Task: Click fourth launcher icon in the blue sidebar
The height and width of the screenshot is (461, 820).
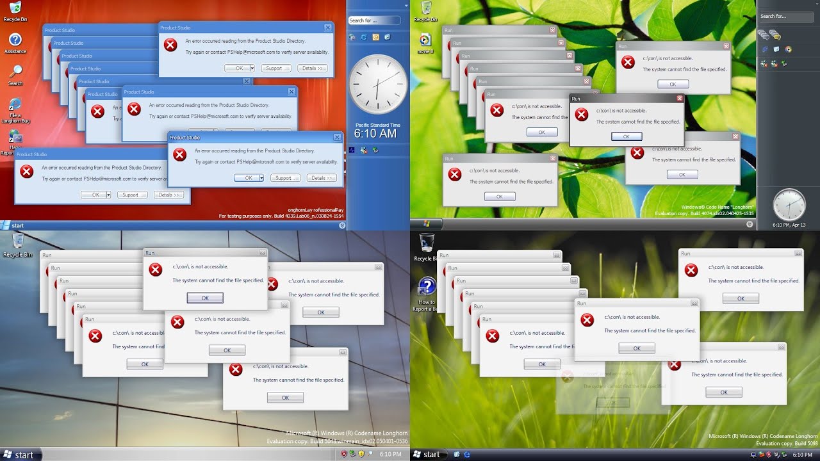Action: [387, 37]
